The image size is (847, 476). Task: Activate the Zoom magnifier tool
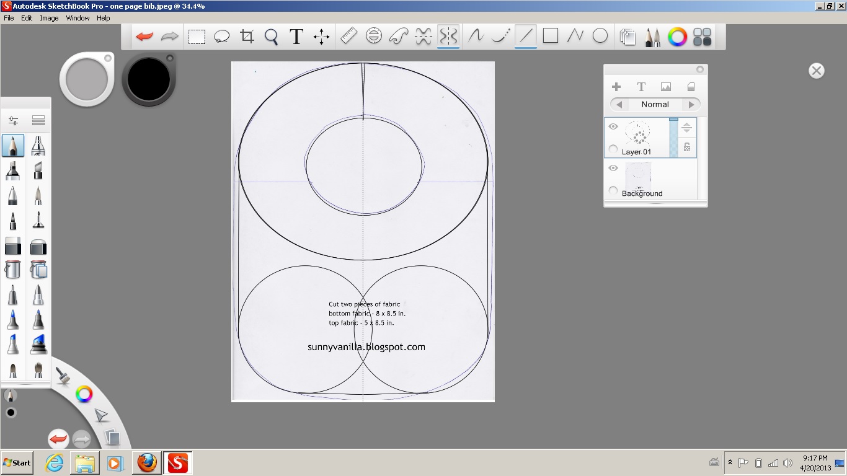pyautogui.click(x=271, y=37)
